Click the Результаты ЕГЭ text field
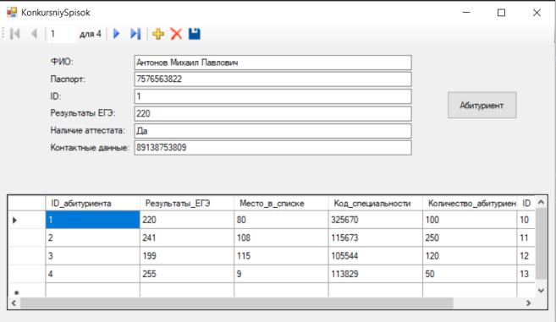Screen dimensions: 556x322 [272, 114]
